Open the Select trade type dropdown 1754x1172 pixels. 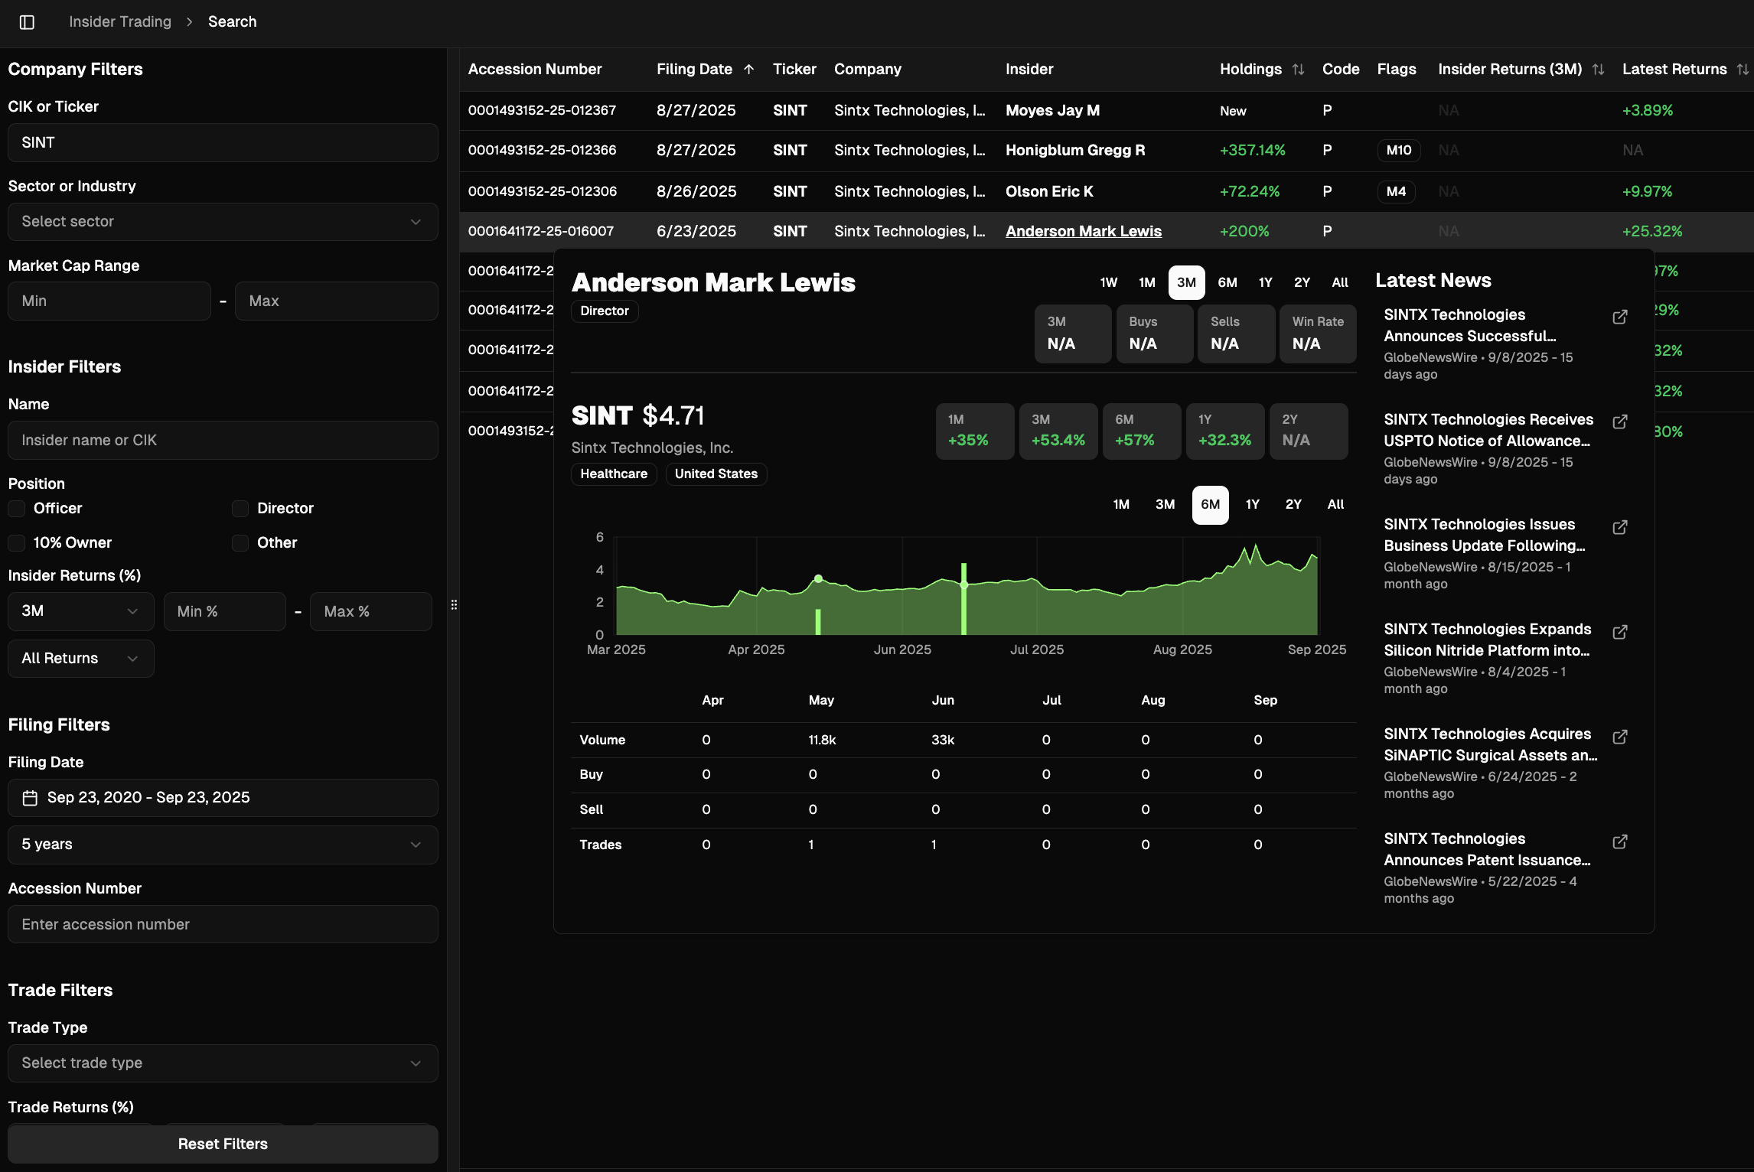(x=223, y=1063)
